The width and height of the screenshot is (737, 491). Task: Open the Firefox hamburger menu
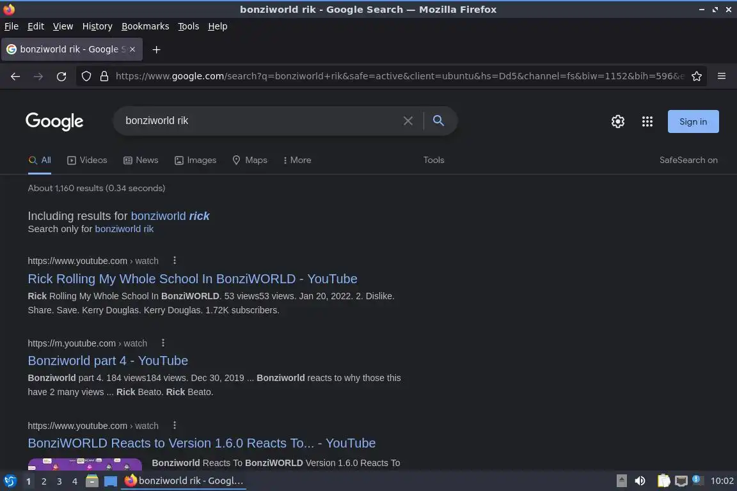[722, 76]
